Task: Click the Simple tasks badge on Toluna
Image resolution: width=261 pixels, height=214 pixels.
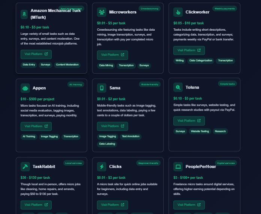Action: [x=227, y=84]
